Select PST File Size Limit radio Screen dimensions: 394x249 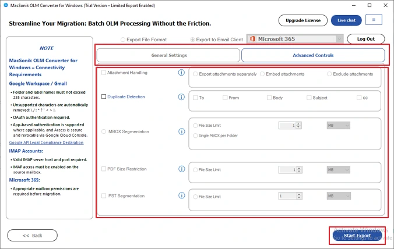[195, 197]
